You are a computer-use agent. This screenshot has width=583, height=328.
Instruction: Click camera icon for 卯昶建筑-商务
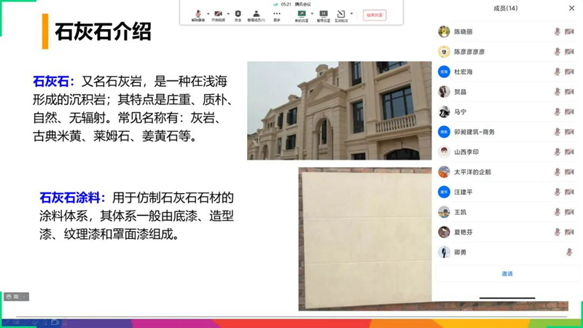[x=569, y=132]
